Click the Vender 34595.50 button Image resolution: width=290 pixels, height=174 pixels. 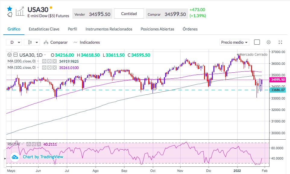(92, 14)
